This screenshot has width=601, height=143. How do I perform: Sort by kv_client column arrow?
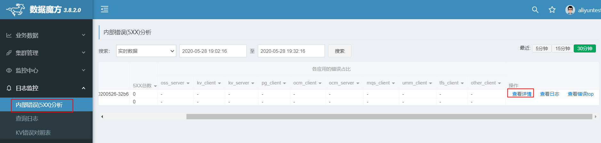coord(219,83)
